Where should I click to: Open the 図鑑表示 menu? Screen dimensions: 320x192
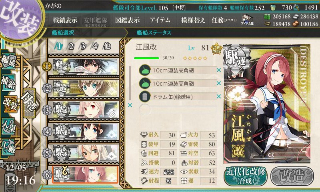(x=127, y=20)
